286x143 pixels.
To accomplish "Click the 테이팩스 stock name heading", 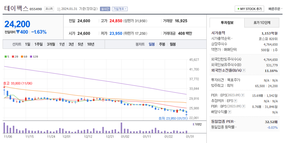I will coord(16,8).
